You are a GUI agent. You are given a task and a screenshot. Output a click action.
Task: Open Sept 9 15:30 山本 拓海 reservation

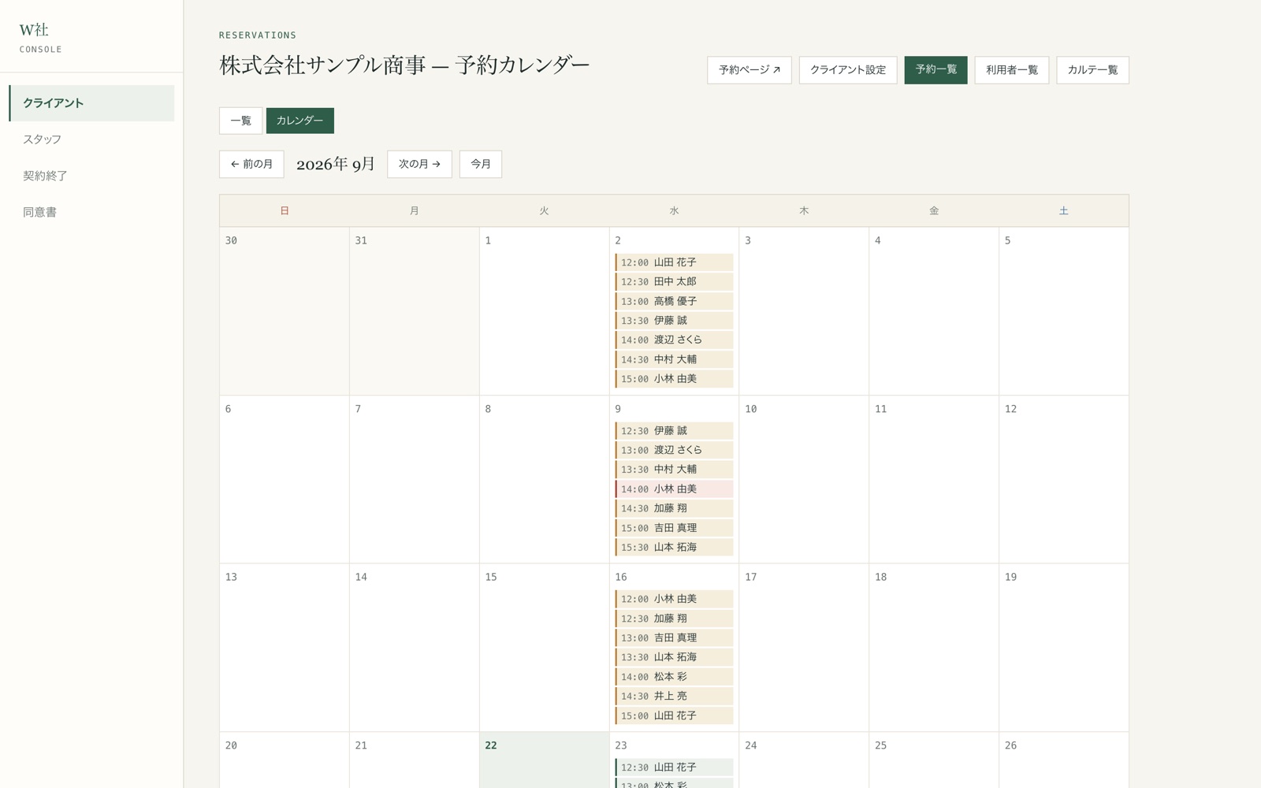[x=674, y=548]
